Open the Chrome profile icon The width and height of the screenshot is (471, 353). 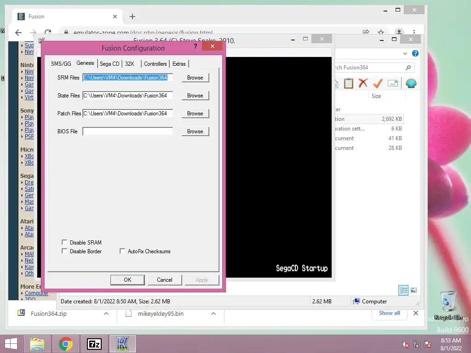point(399,32)
